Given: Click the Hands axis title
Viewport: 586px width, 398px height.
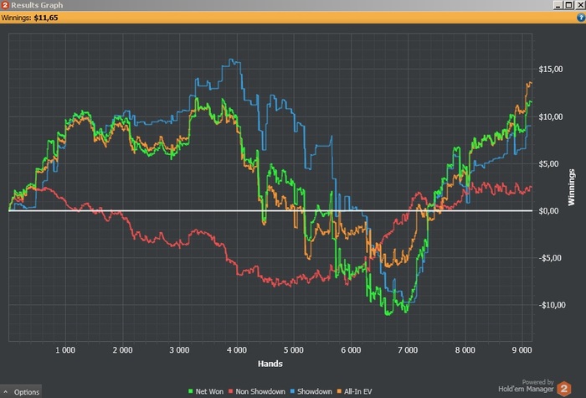Looking at the screenshot, I should [x=270, y=364].
